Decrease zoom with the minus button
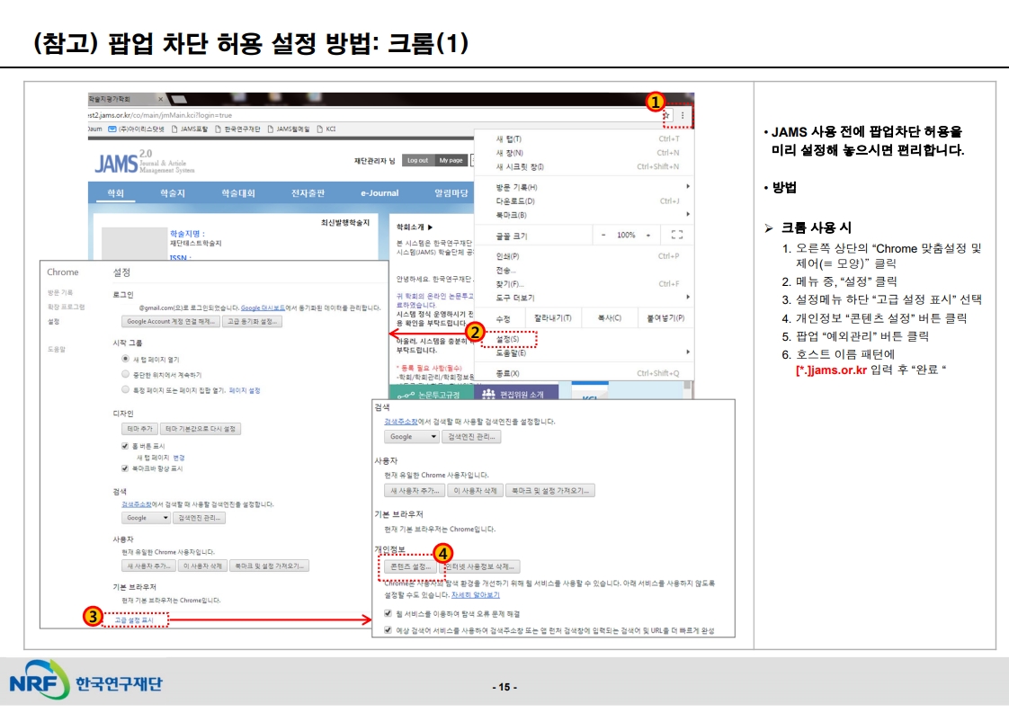 click(603, 235)
